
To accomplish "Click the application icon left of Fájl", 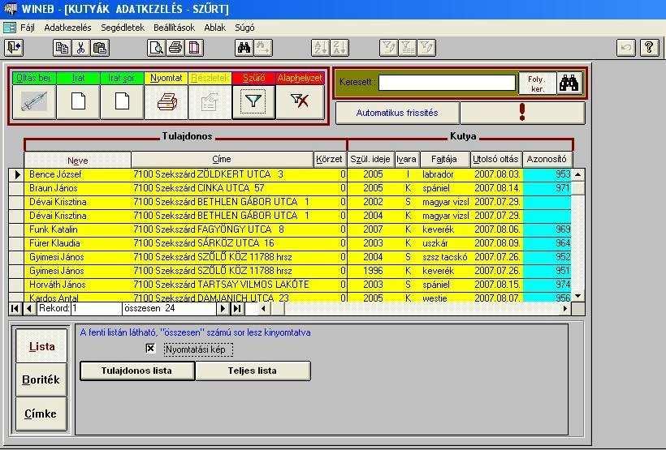I will tap(10, 28).
